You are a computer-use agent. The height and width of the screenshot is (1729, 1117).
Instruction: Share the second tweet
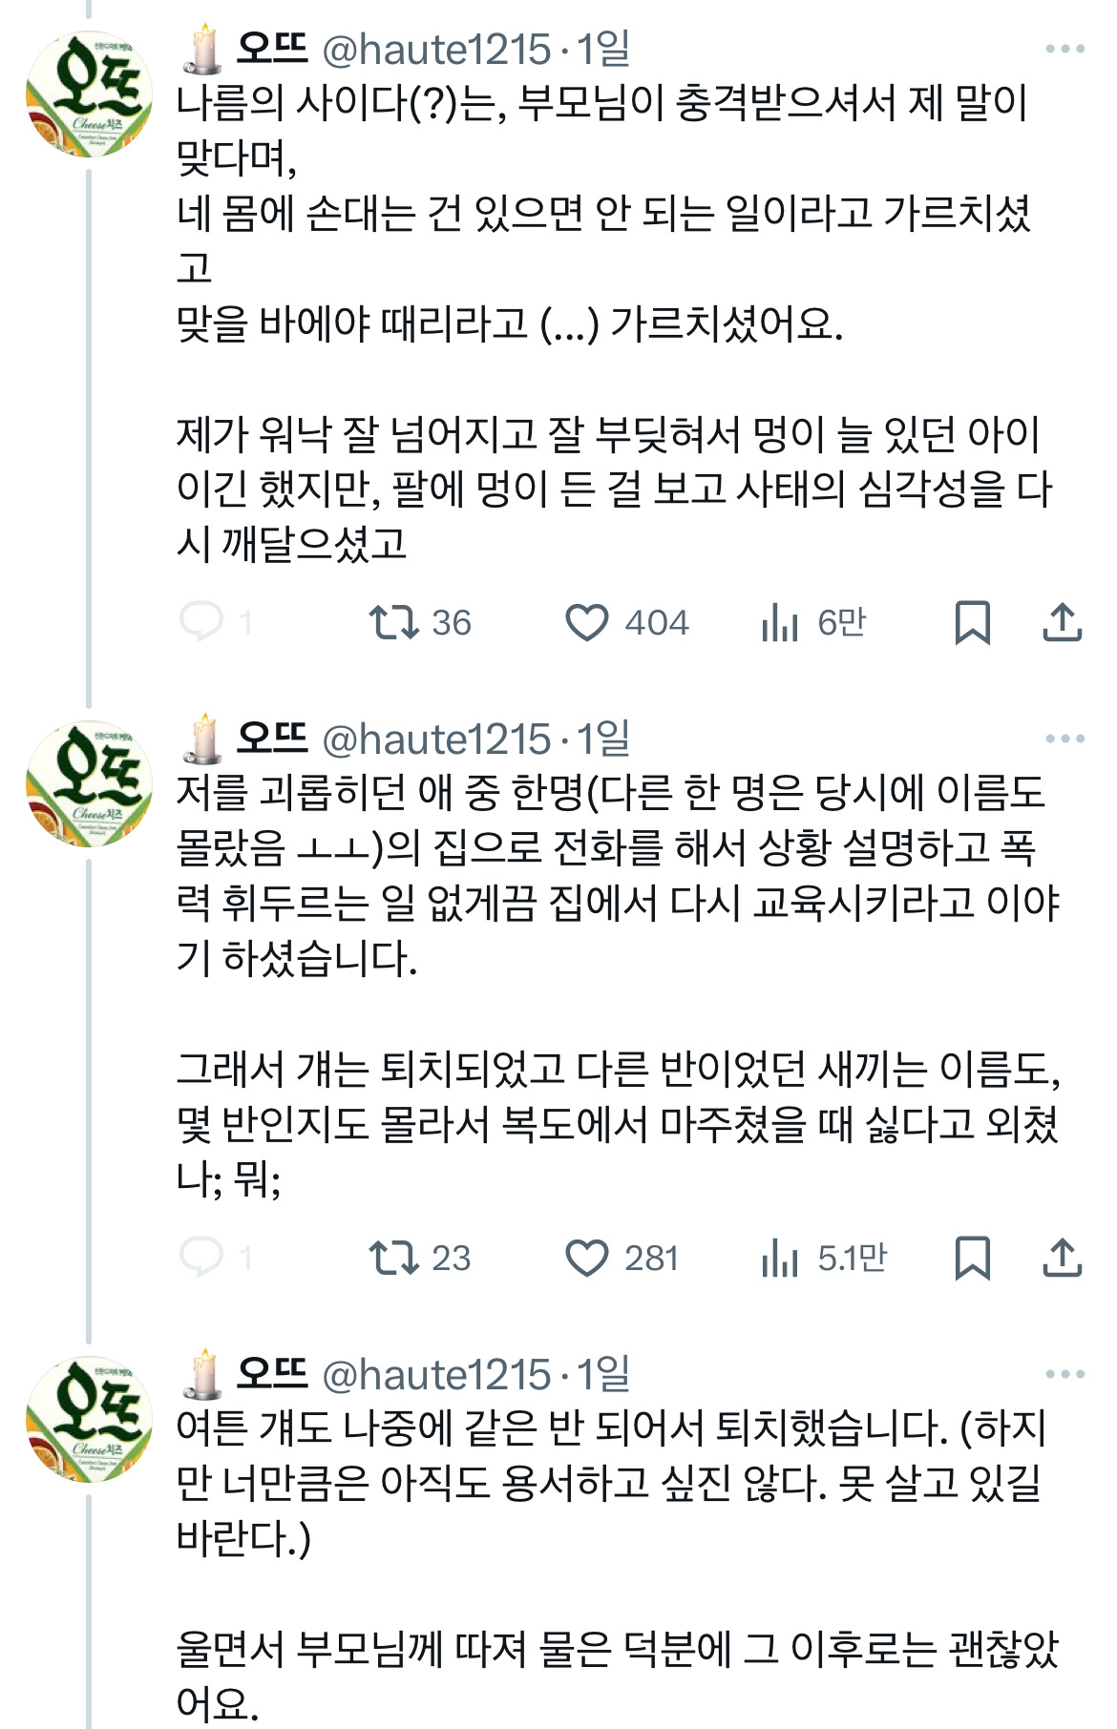1062,1258
